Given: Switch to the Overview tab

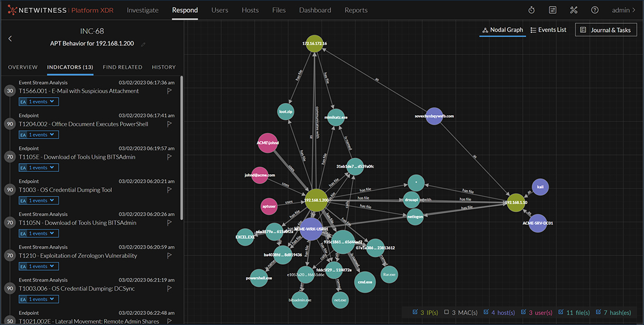Looking at the screenshot, I should [x=23, y=67].
